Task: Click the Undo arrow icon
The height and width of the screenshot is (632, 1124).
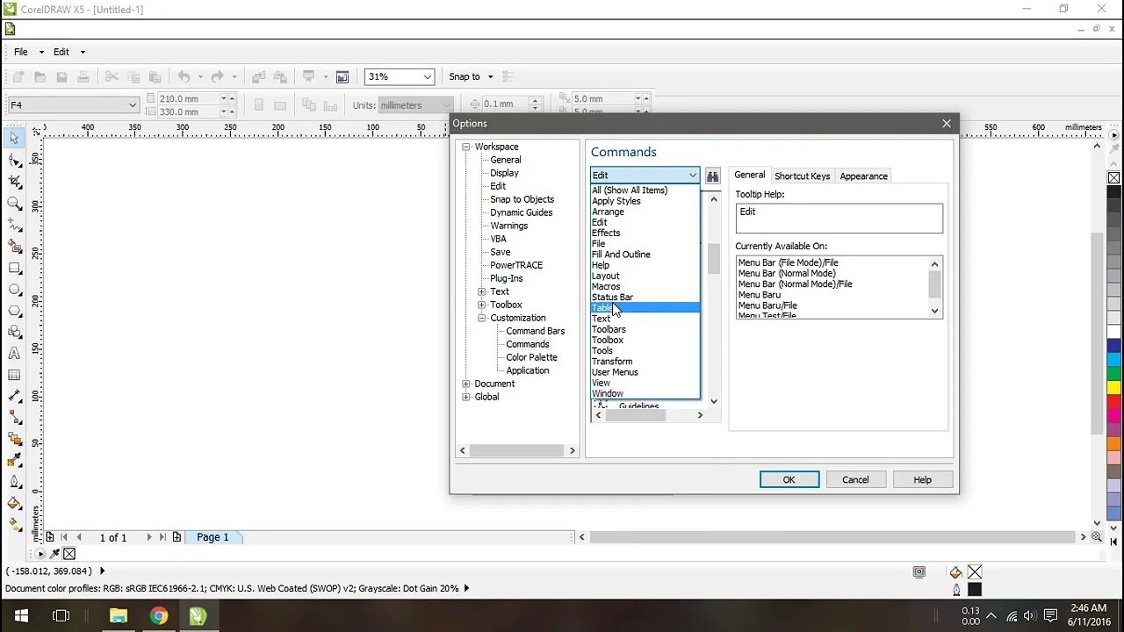Action: (184, 76)
